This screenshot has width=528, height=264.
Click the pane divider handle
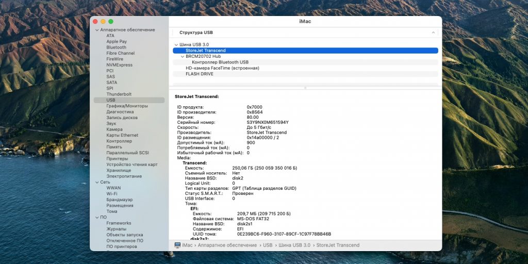[x=305, y=88]
